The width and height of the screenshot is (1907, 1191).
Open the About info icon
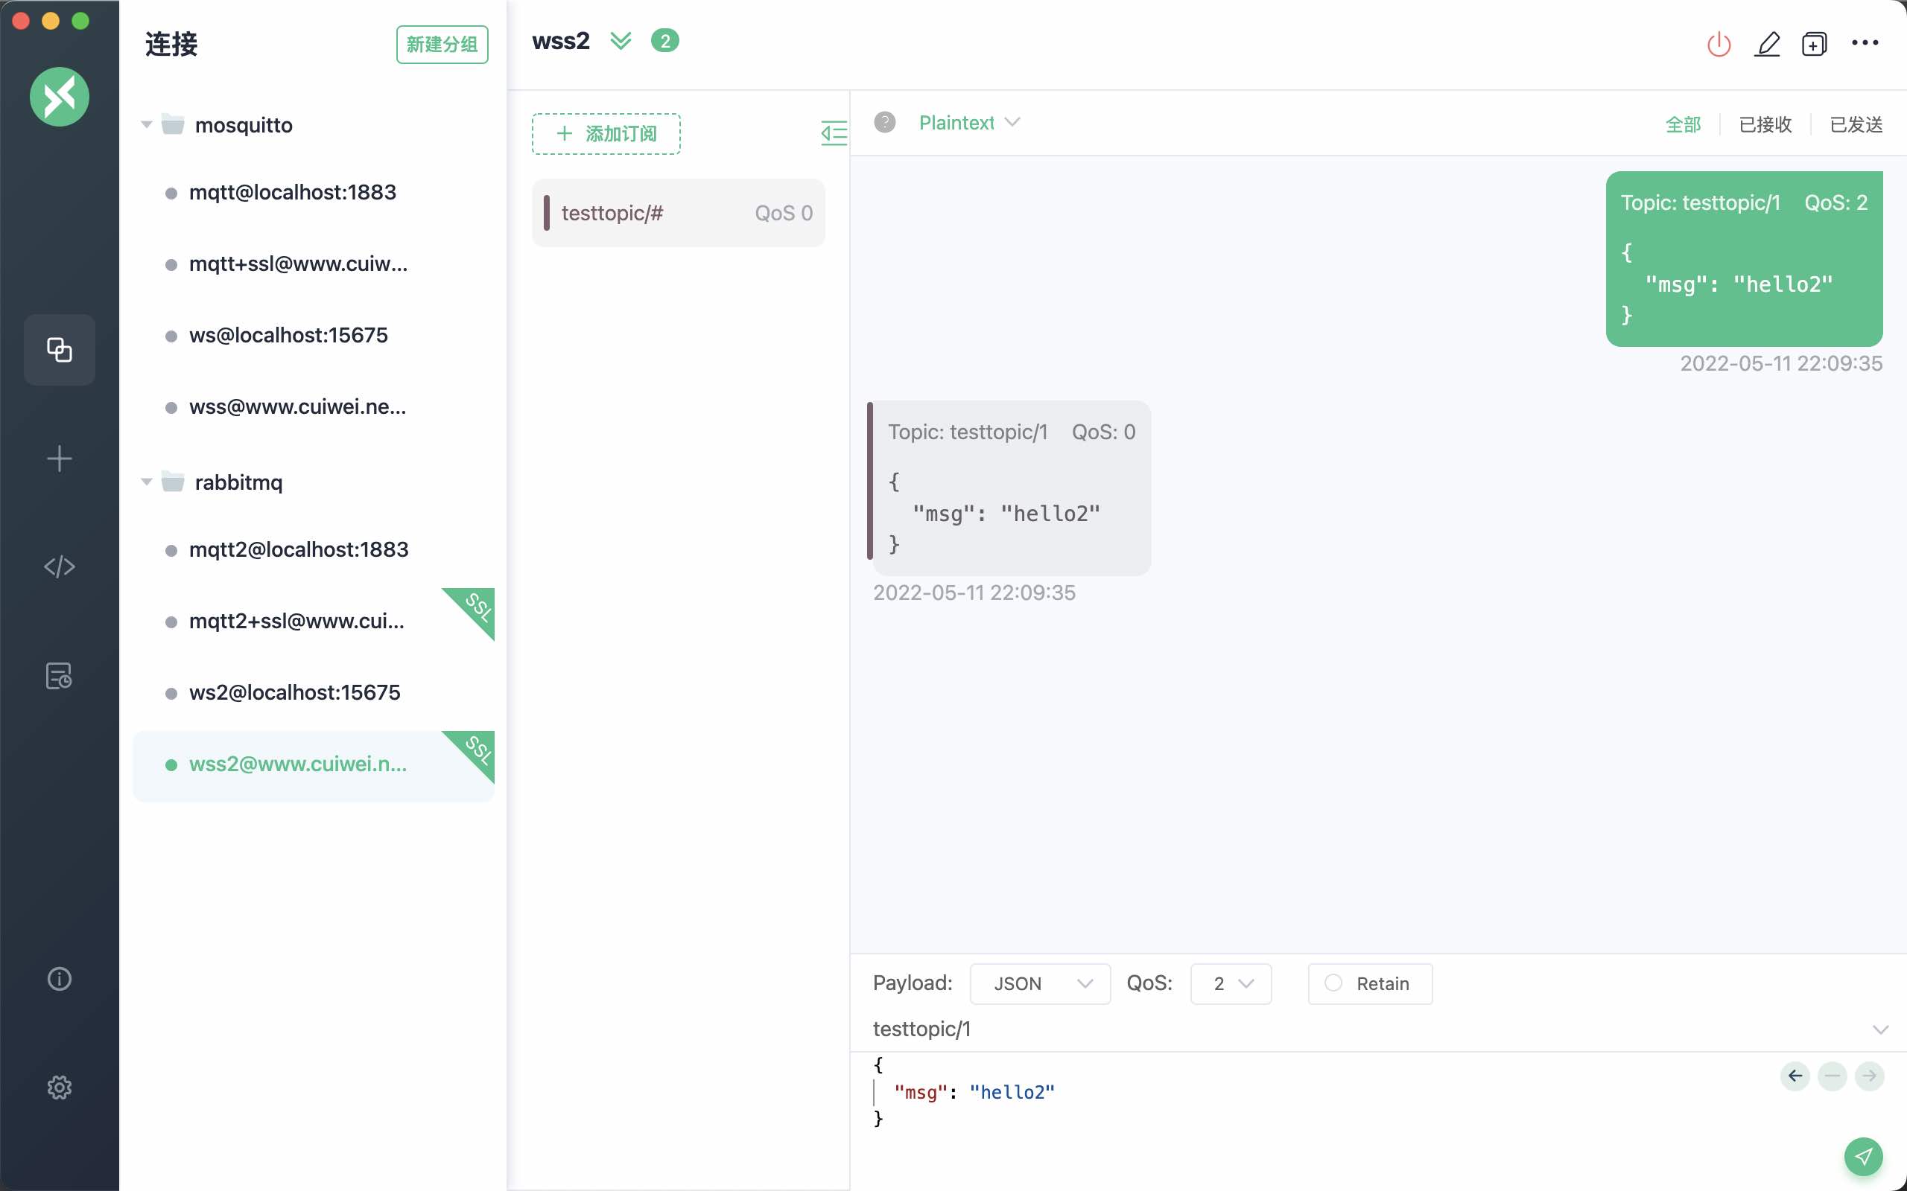(x=59, y=978)
